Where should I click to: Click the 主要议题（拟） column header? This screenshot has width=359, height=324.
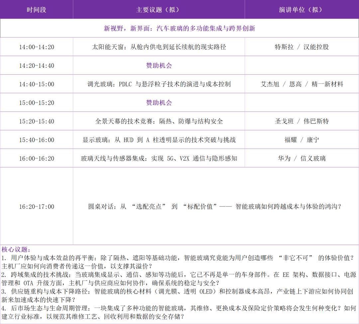159,9
